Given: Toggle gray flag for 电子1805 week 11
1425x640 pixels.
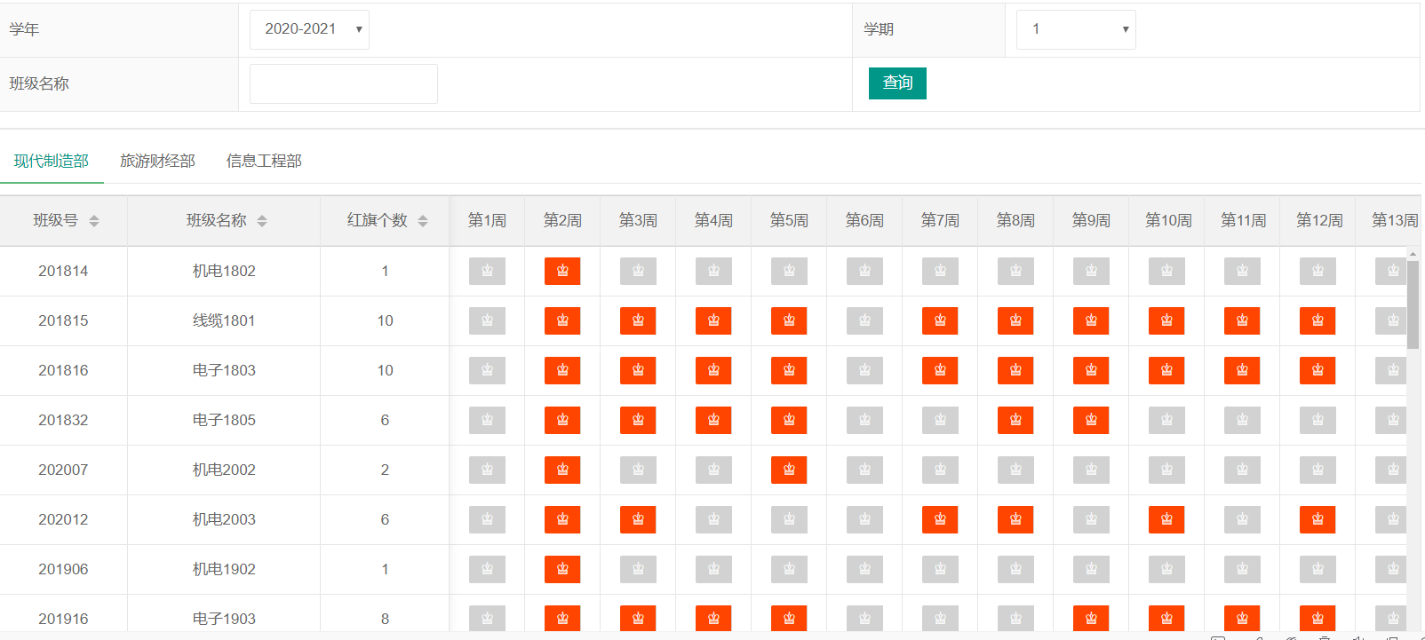Looking at the screenshot, I should click(1242, 420).
